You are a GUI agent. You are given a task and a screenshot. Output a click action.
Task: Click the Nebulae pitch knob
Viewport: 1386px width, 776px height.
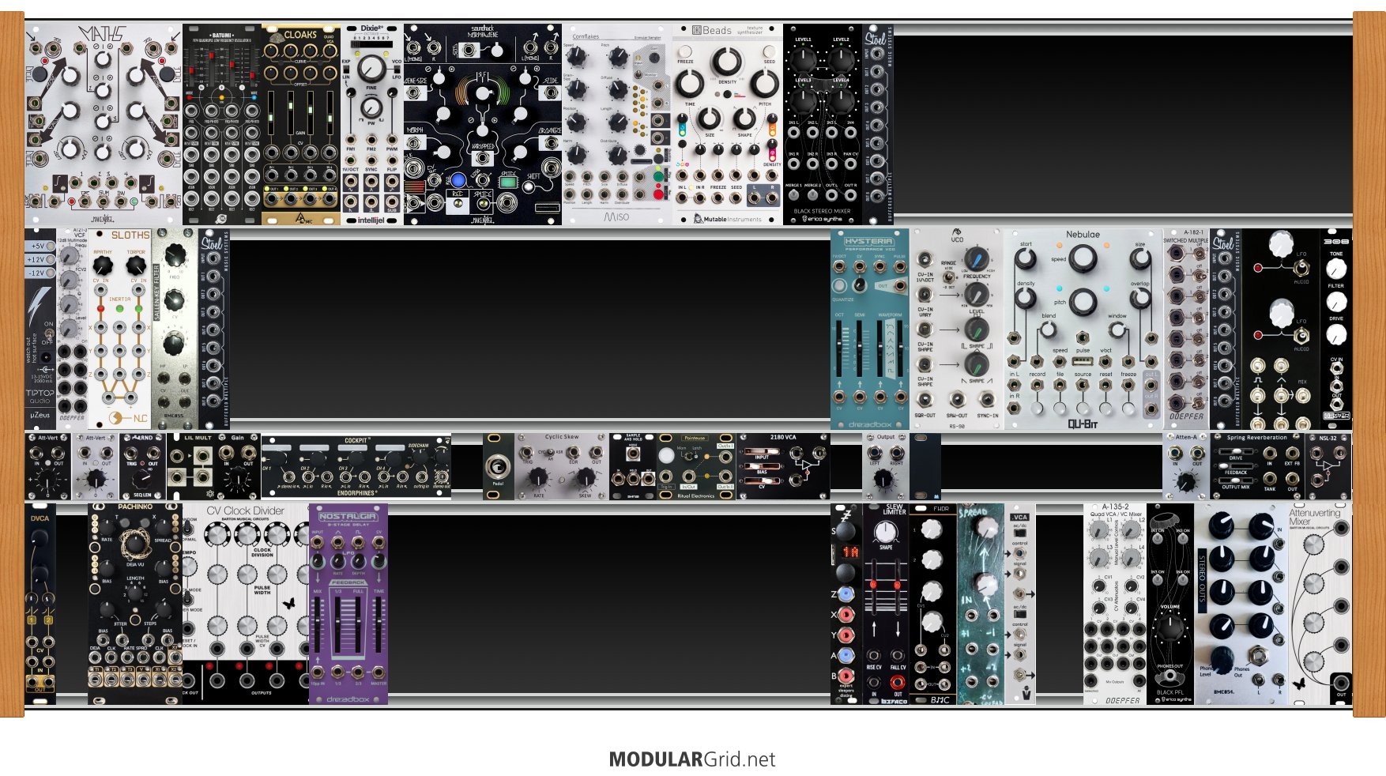click(x=1083, y=301)
